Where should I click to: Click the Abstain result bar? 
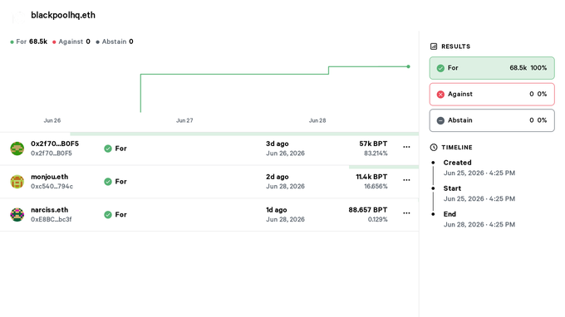coord(492,120)
